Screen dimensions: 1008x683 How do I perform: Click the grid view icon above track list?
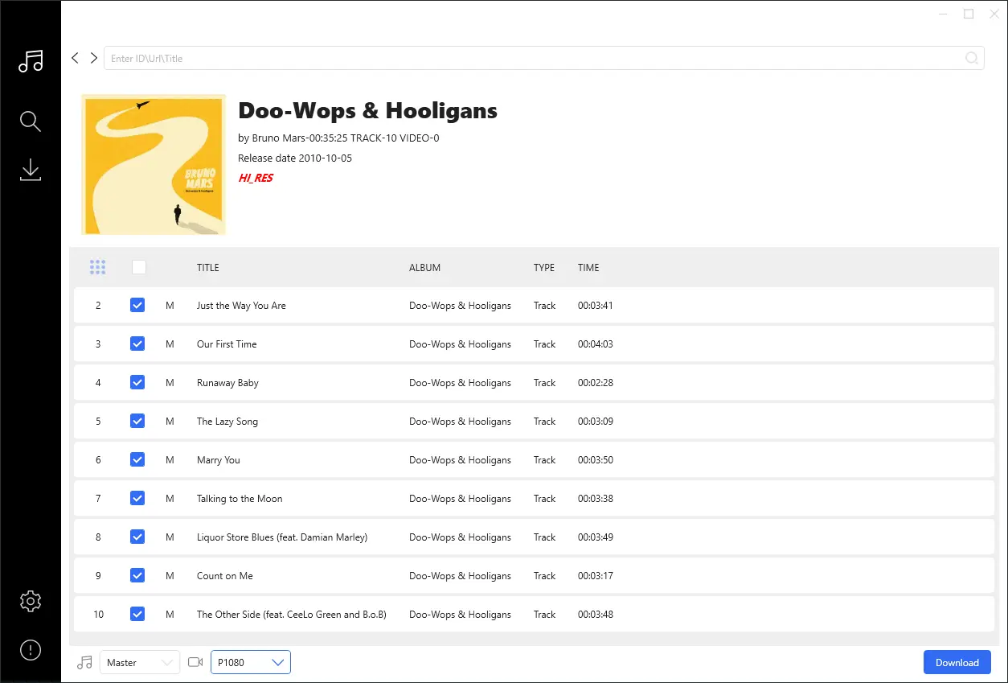(x=97, y=267)
